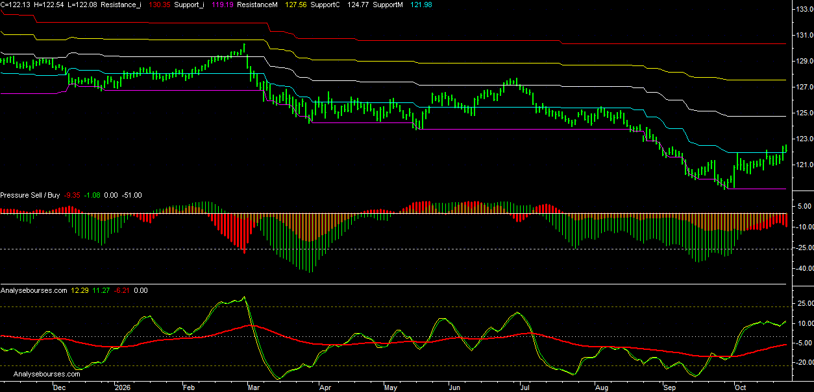Click the 'Jul' month label on time axis
Viewport: 814px width, 392px height.
pyautogui.click(x=524, y=387)
